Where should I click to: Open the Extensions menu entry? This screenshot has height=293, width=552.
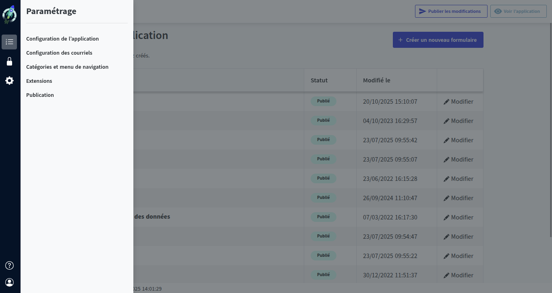coord(39,81)
